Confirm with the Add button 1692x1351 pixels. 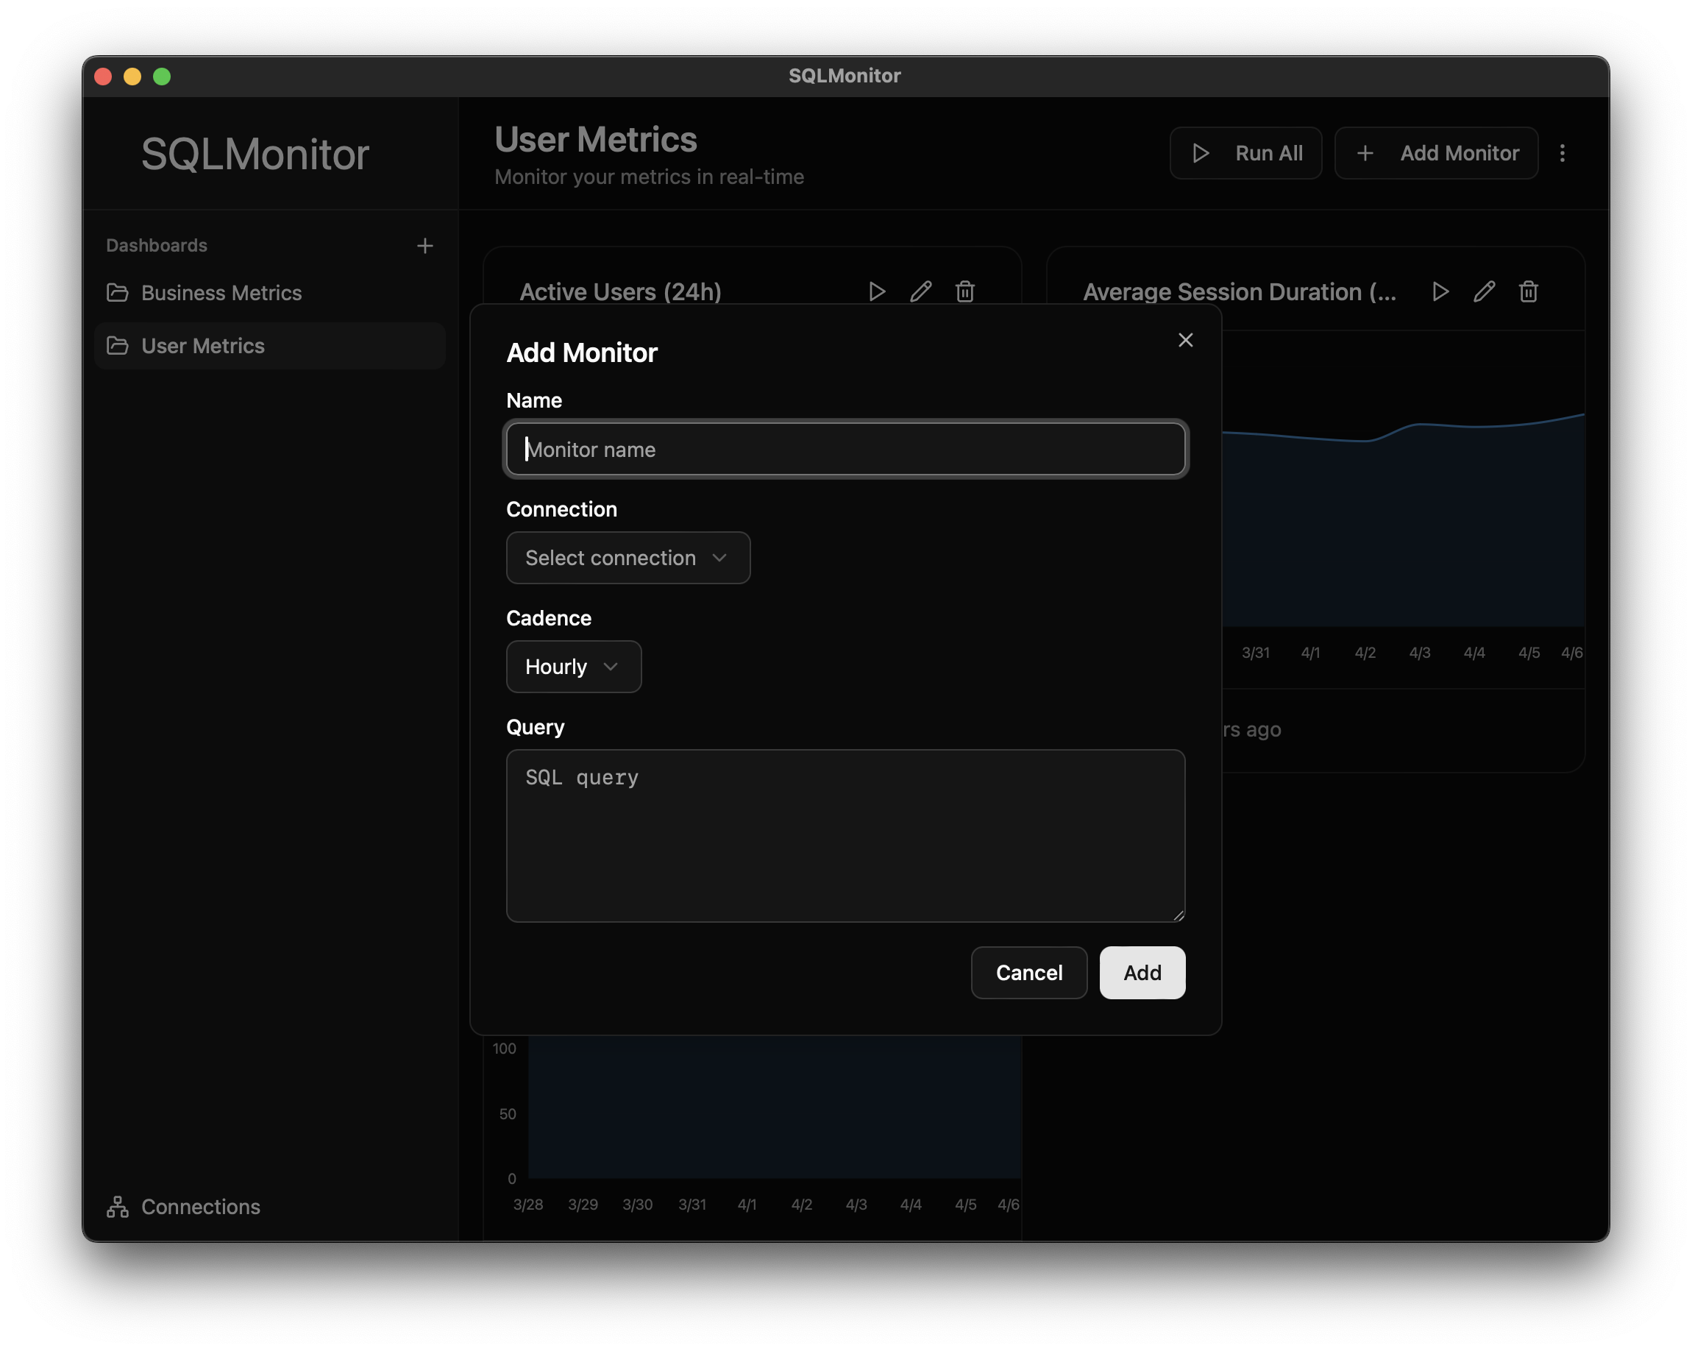pyautogui.click(x=1142, y=973)
